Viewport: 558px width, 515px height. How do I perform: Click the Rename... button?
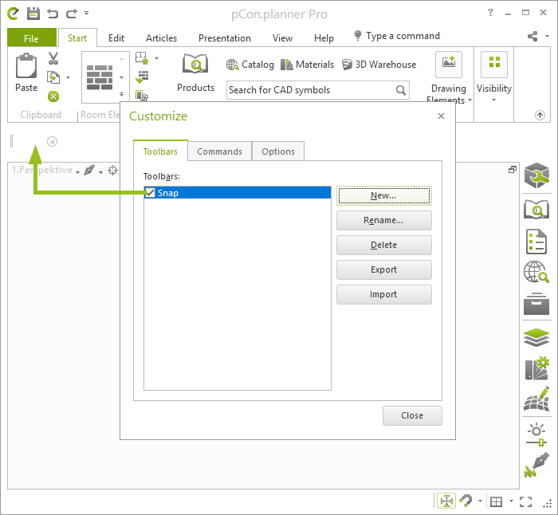pos(384,220)
